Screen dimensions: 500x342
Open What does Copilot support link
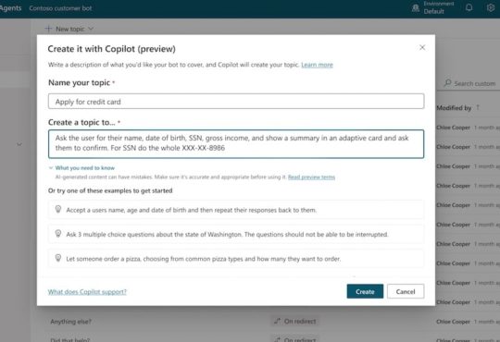87,292
